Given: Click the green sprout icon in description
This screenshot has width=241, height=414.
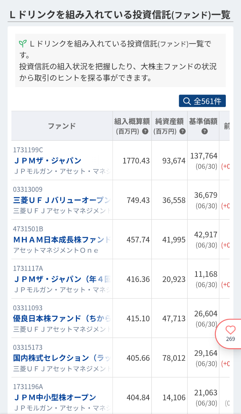Looking at the screenshot, I should pyautogui.click(x=23, y=44).
